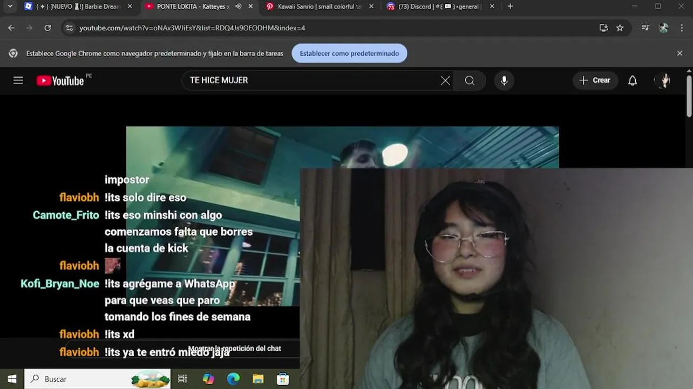Viewport: 693px width, 389px height.
Task: Click Mostrar la repetición del chat
Action: (235, 348)
